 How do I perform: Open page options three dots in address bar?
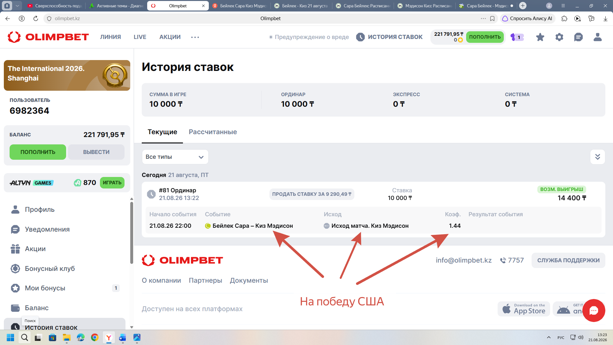[x=483, y=19]
